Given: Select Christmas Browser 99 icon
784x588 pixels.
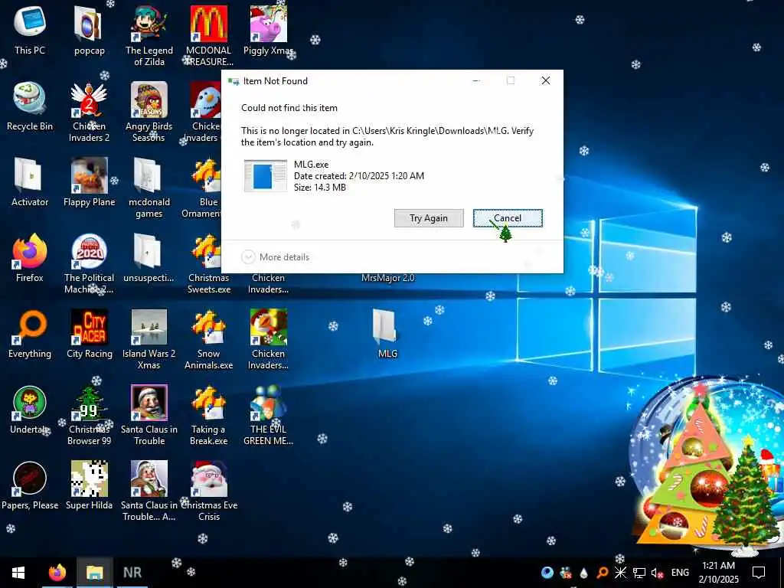Looking at the screenshot, I should [x=89, y=416].
